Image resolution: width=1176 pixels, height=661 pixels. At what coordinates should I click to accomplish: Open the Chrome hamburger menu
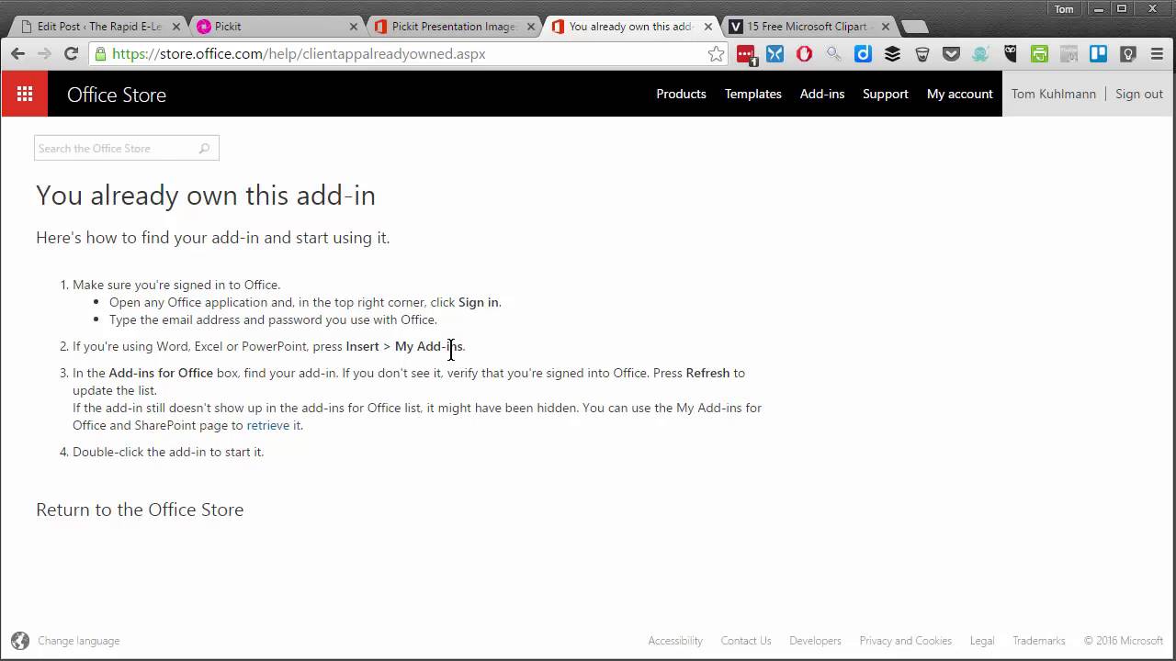pyautogui.click(x=1157, y=54)
